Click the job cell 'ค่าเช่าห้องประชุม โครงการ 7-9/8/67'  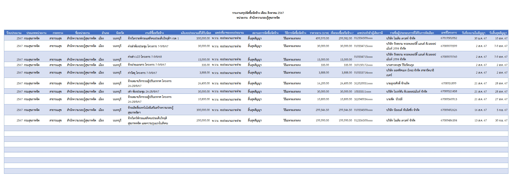pos(148,46)
